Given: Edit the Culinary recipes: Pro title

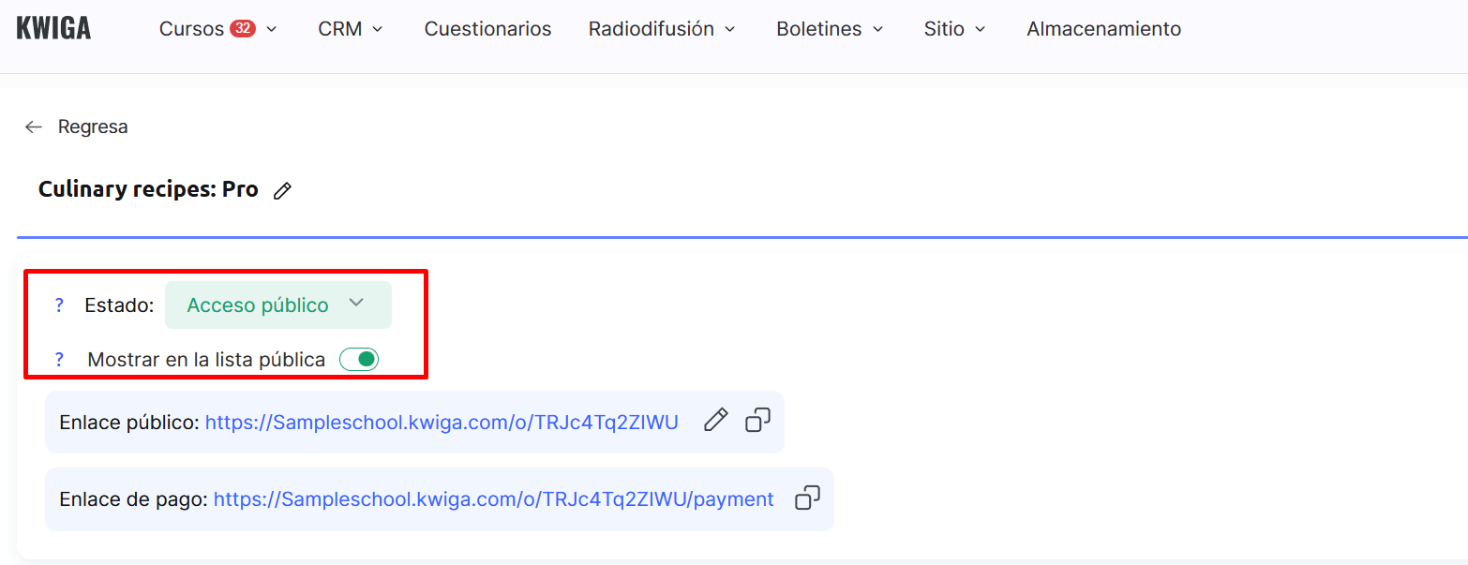Looking at the screenshot, I should [x=282, y=191].
